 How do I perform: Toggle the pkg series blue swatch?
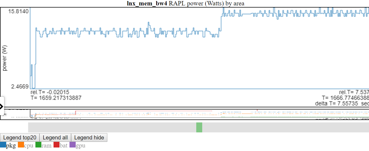point(3,145)
